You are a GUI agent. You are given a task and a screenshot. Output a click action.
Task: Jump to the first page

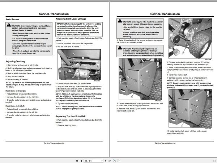[x=77, y=161]
